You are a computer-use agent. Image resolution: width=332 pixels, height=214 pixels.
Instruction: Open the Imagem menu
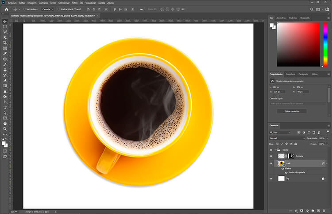[x=32, y=3]
